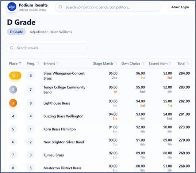Viewport: 196px width, 173px height.
Task: Click Official Results Portal subtitle
Action: (x=32, y=10)
